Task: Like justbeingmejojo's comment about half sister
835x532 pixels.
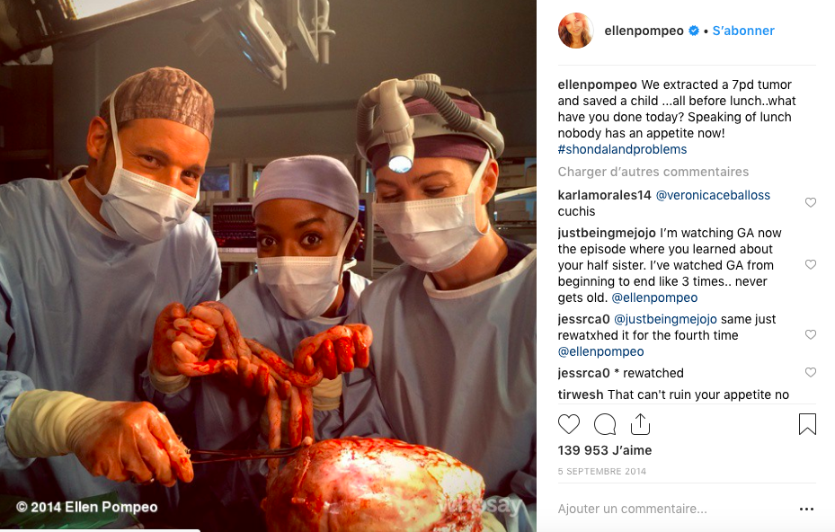Action: click(x=811, y=265)
